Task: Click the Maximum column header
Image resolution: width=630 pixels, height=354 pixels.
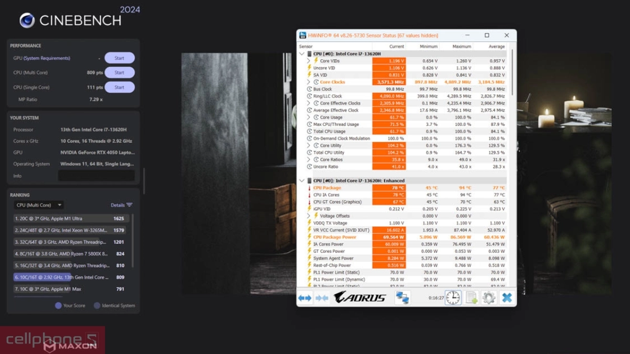Action: coord(461,47)
